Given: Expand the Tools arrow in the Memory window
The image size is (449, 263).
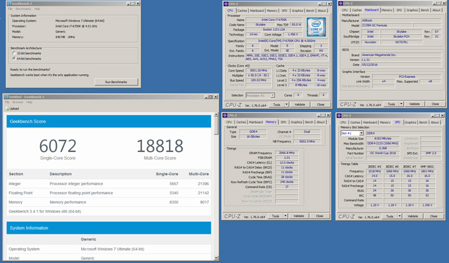Looking at the screenshot, I should pyautogui.click(x=286, y=216).
